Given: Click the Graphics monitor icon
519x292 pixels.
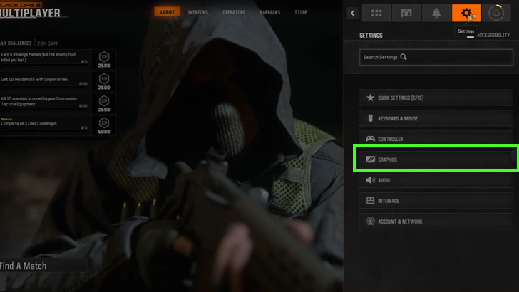Looking at the screenshot, I should click(371, 160).
